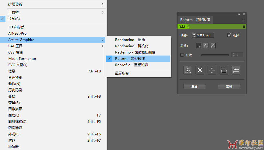Open the 对齐 panel (Shift+F7)
This screenshot has height=150, width=264.
point(53,140)
